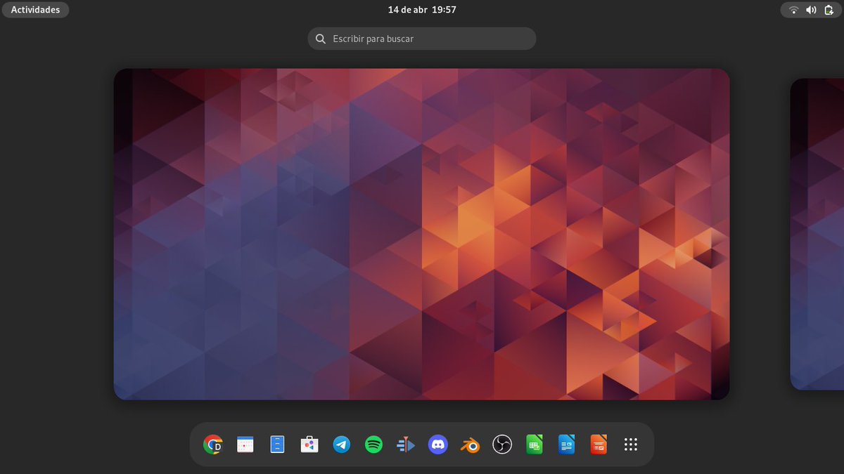
Task: Click the Wi-Fi icon in the status area
Action: 793,10
